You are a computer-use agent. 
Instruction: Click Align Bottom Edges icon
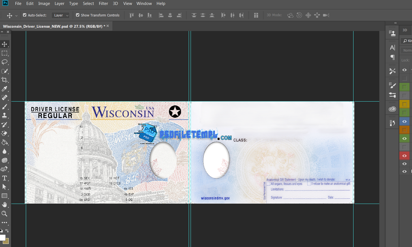[149, 15]
